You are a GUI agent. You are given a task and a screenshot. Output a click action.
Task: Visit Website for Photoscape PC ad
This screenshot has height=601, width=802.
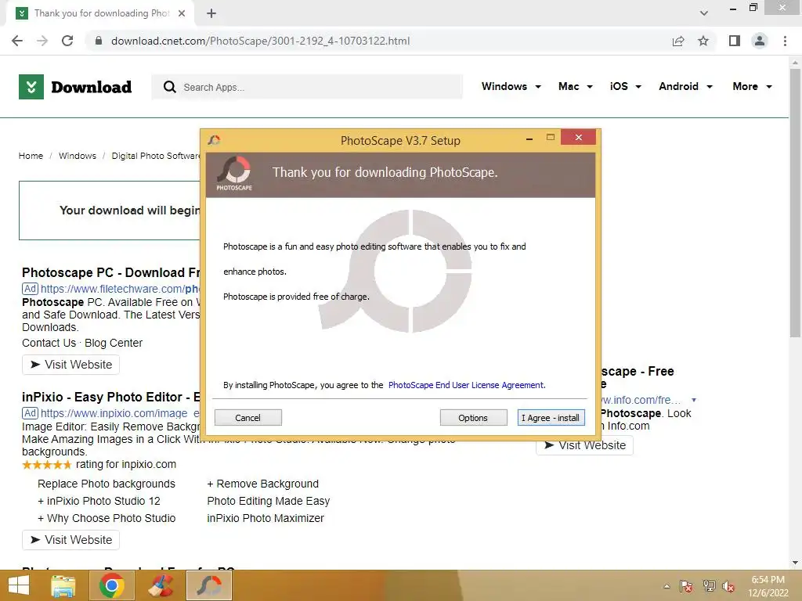pos(70,365)
